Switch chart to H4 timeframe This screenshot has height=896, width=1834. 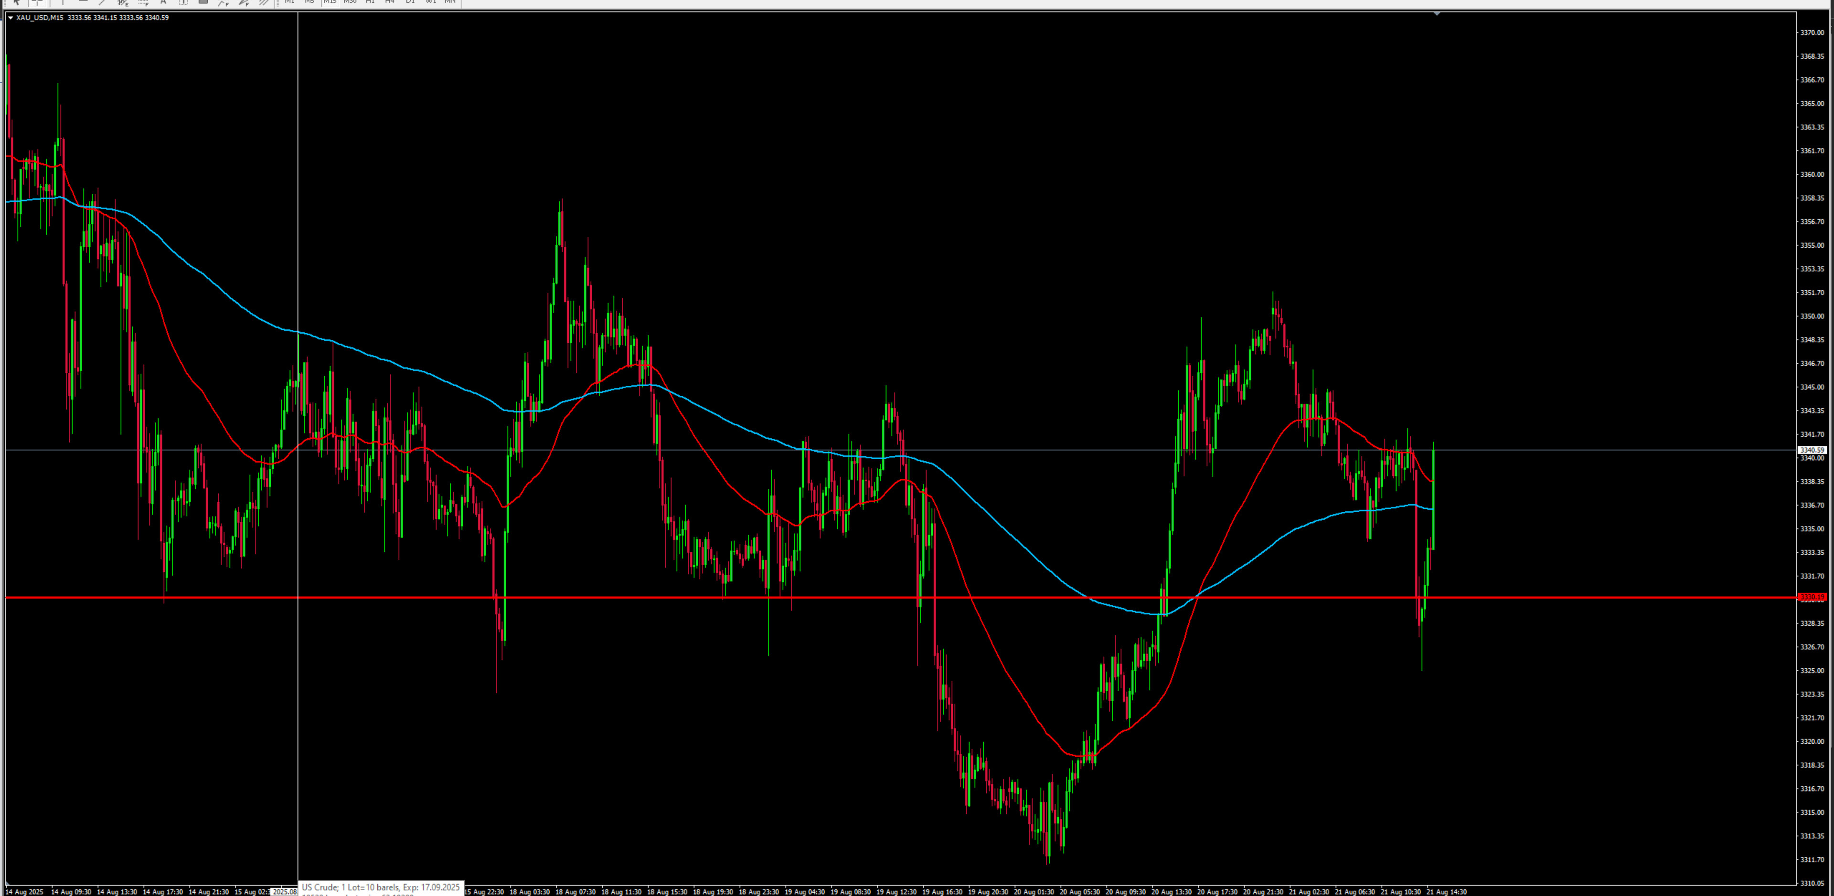point(389,2)
